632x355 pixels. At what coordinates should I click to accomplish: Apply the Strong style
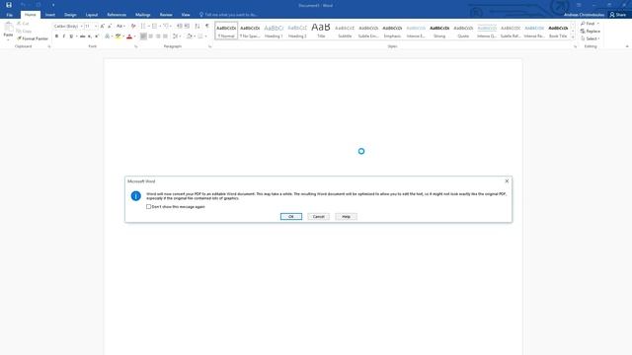(439, 31)
